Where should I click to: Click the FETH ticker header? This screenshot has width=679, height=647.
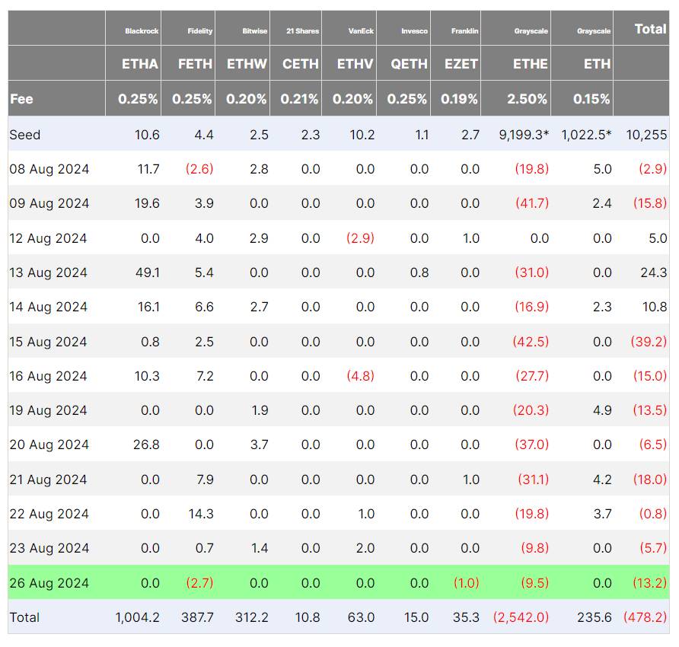tap(196, 64)
